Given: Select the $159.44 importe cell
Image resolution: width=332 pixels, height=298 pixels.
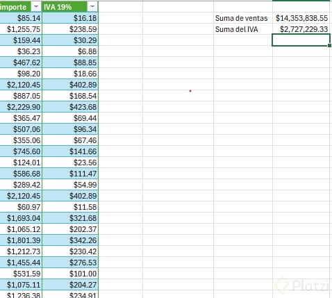Looking at the screenshot, I should coord(21,40).
